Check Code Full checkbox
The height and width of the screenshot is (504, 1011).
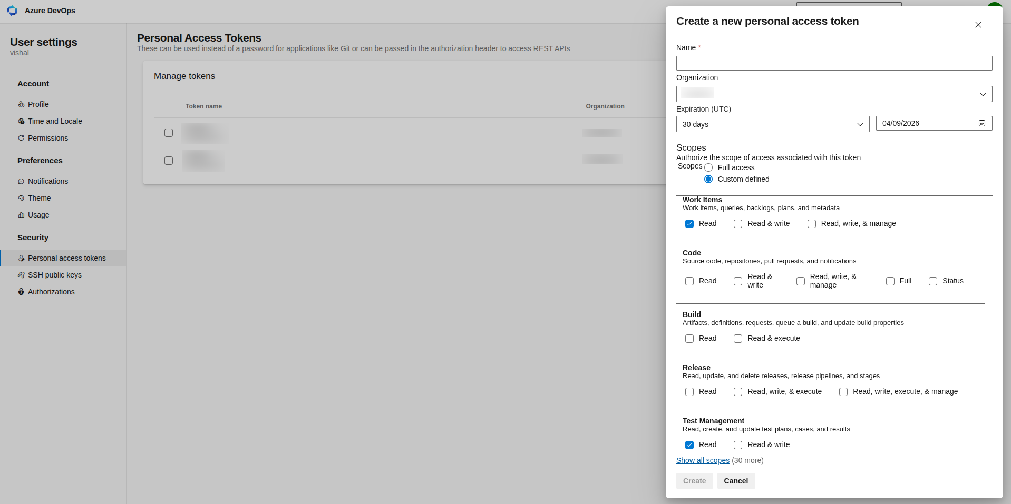click(890, 281)
